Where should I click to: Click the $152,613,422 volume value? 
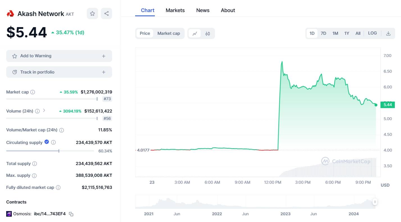pos(98,111)
